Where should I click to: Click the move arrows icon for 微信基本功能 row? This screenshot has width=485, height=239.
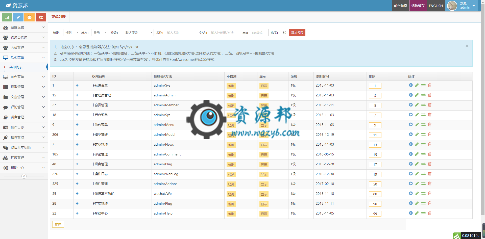point(423,193)
